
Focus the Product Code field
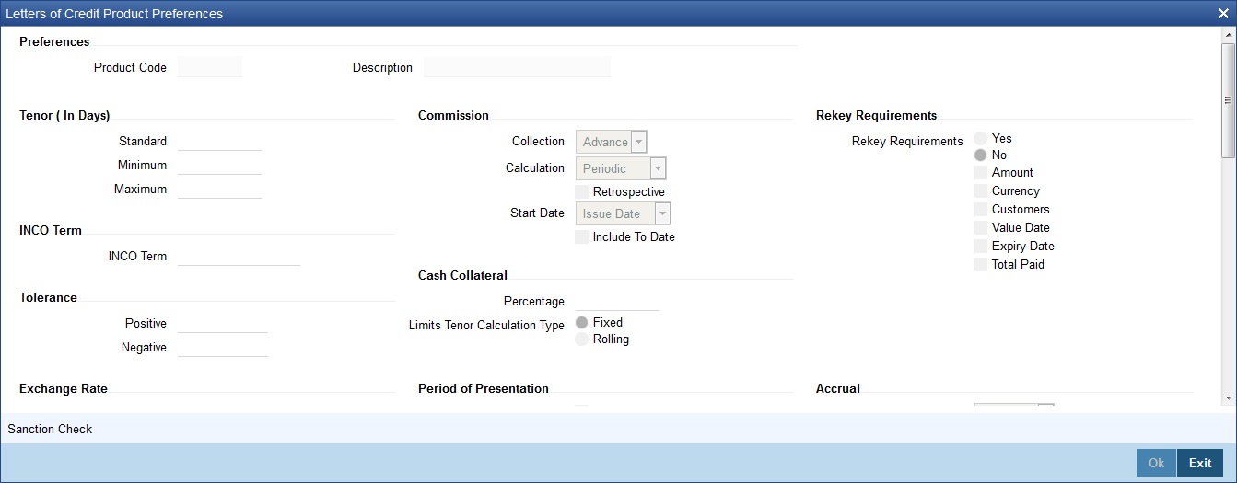click(210, 67)
